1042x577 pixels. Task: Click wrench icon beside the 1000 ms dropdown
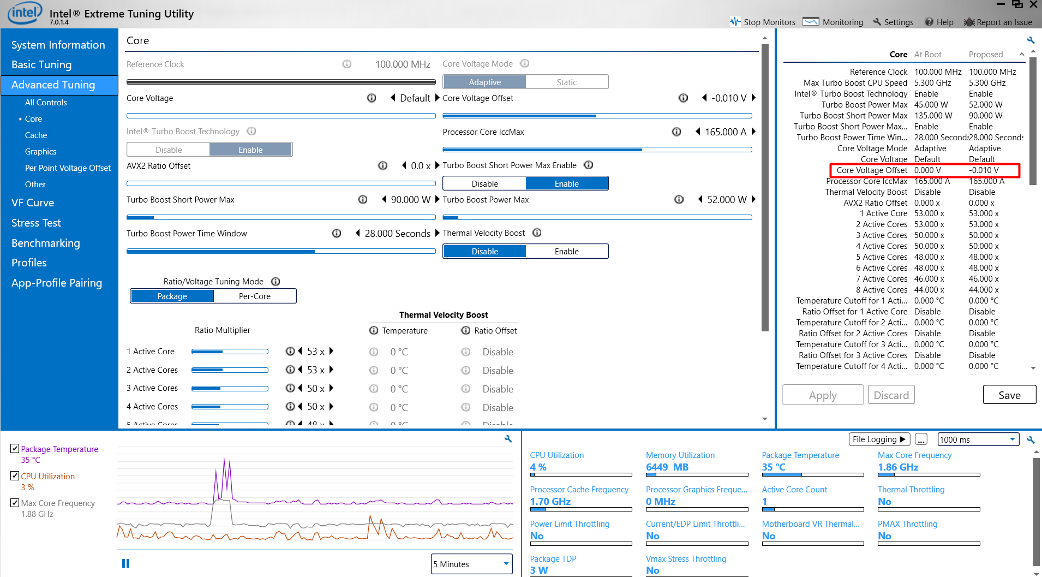pyautogui.click(x=1031, y=439)
